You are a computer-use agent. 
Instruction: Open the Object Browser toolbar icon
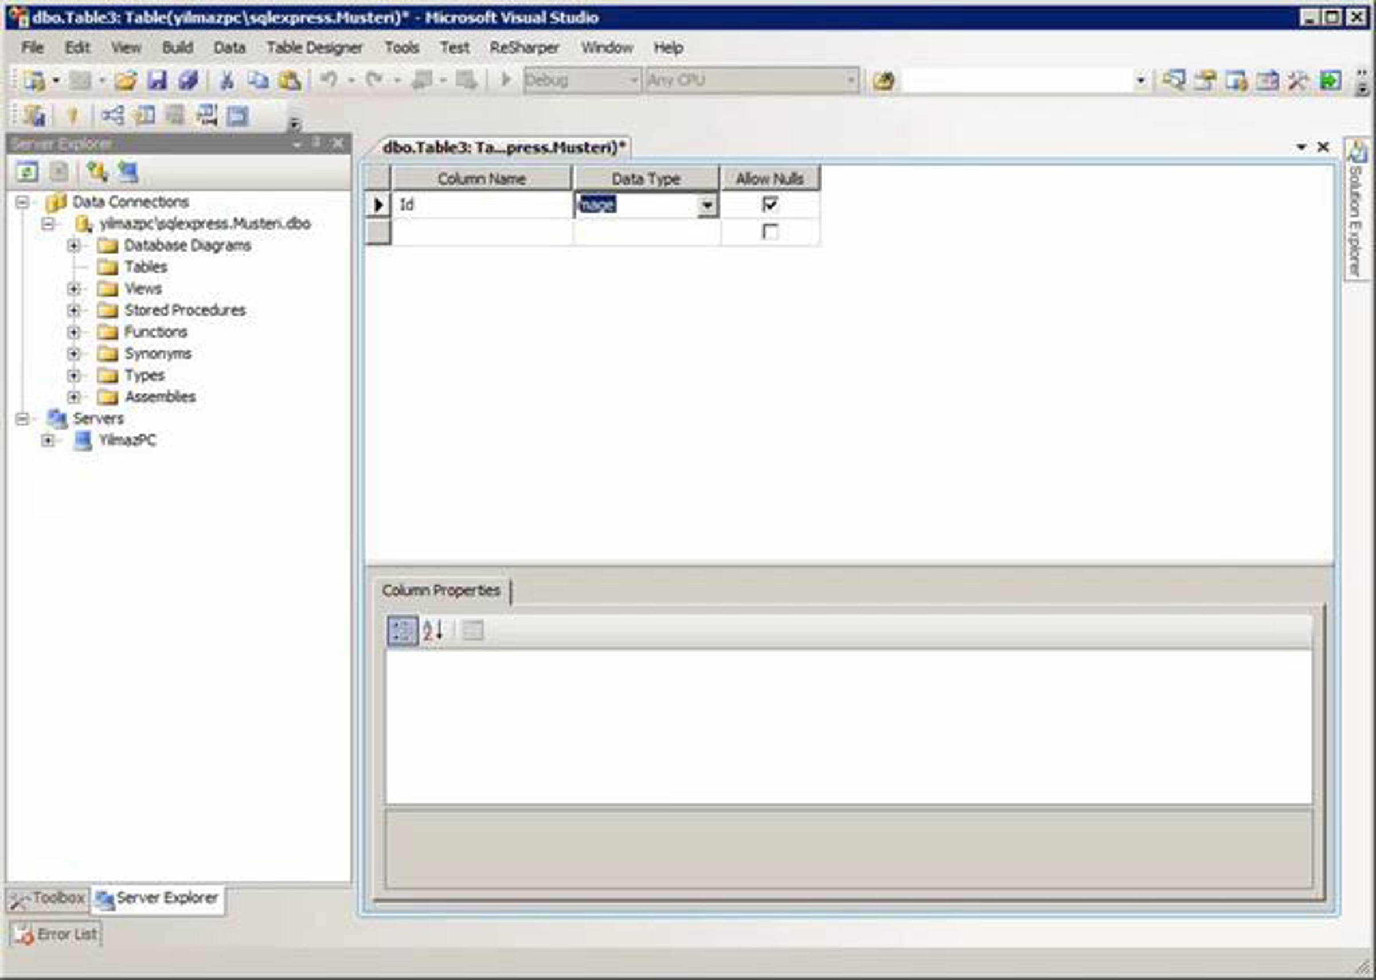point(1237,80)
